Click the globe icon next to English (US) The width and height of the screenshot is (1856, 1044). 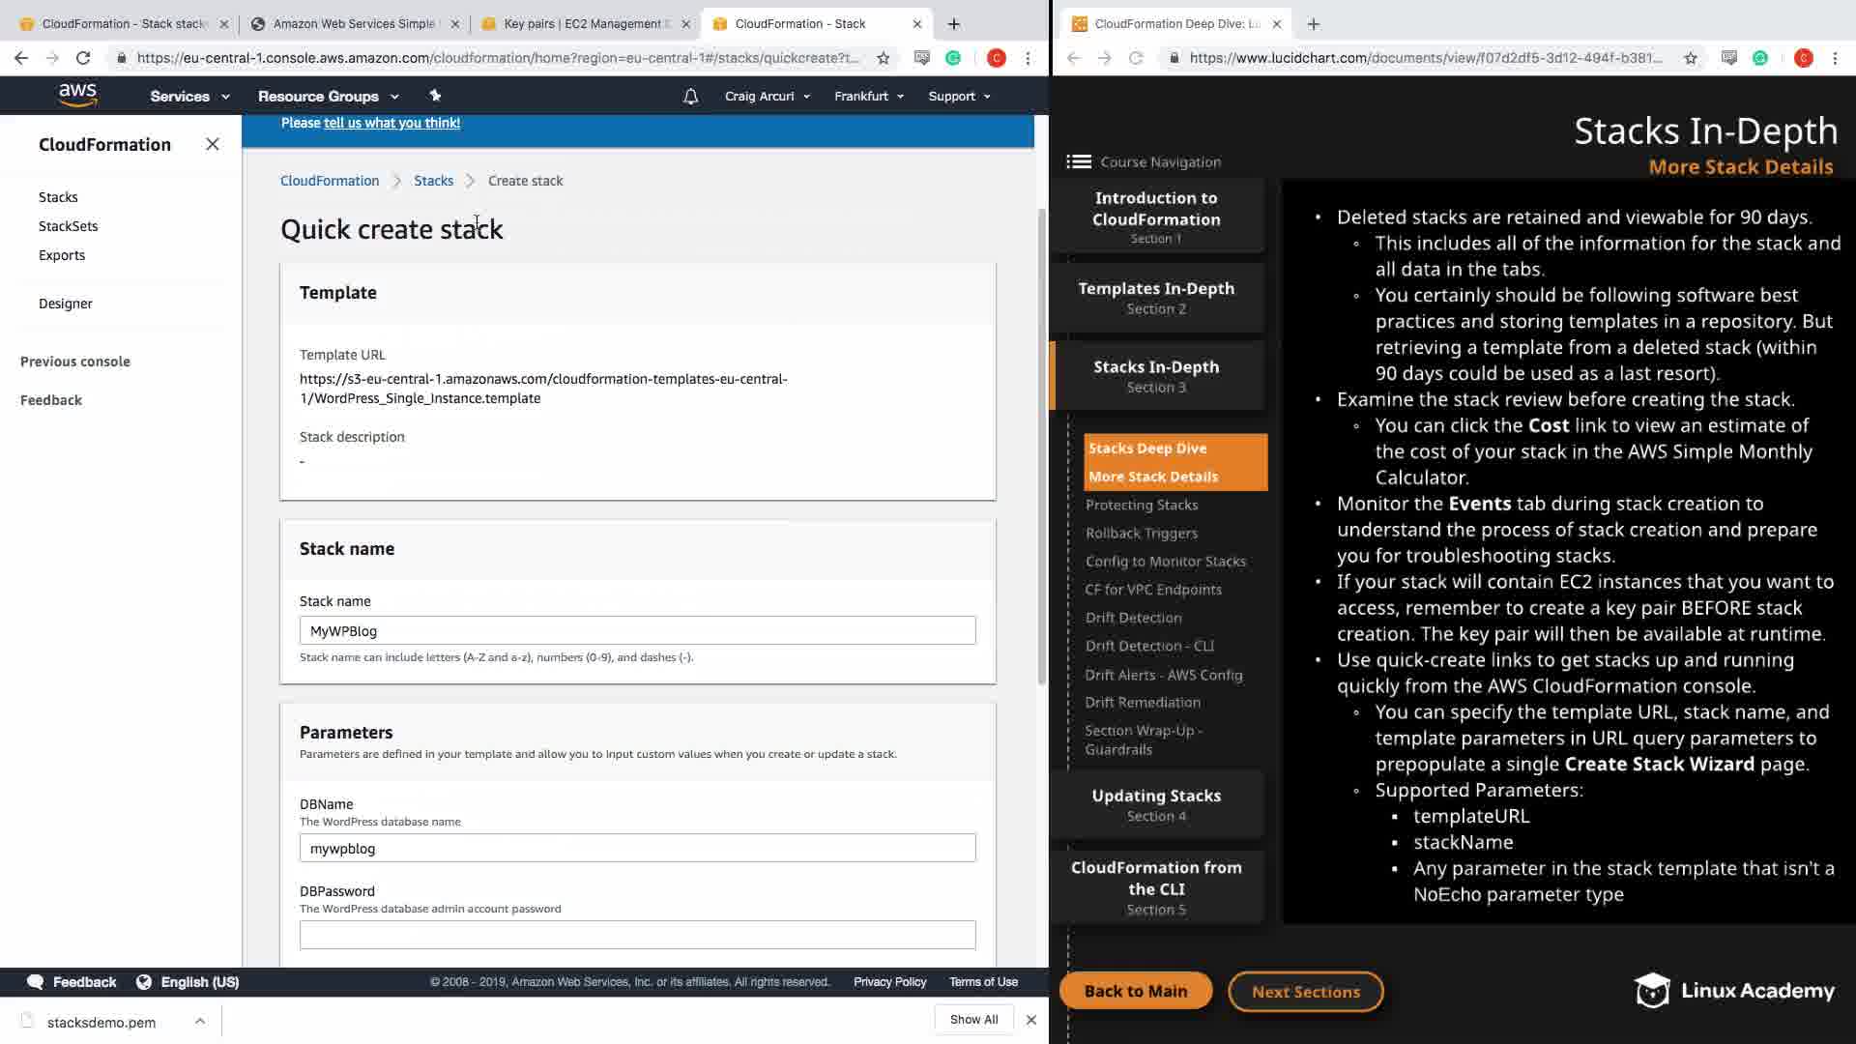pyautogui.click(x=144, y=982)
